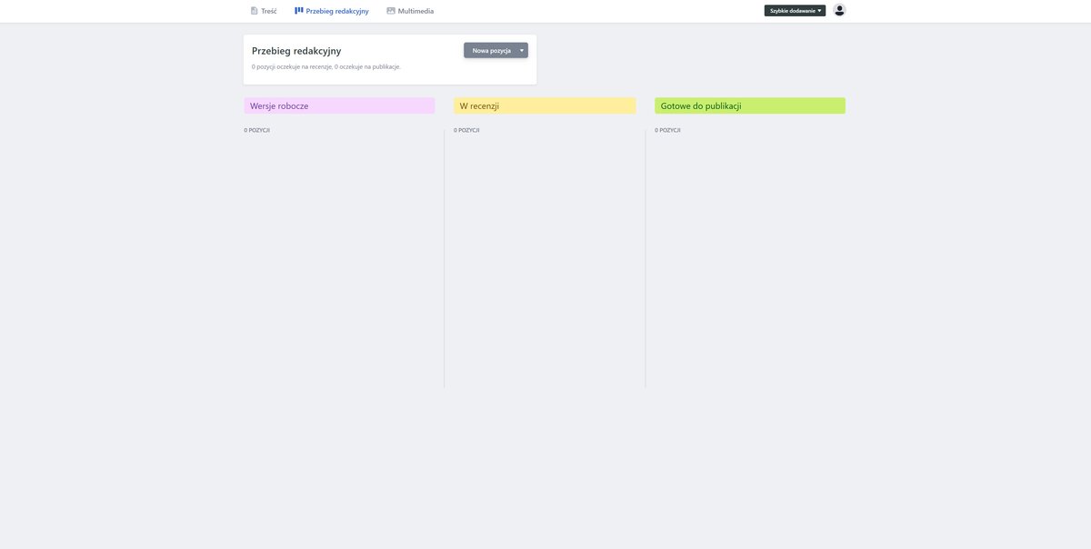Viewport: 1091px width, 549px height.
Task: Click the pink Wersje robocze column header
Action: click(339, 106)
